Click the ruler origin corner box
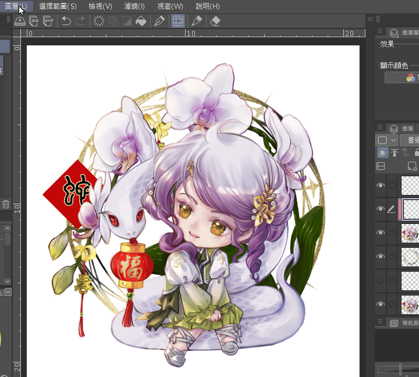Screen dimensions: 419x377 [16, 33]
